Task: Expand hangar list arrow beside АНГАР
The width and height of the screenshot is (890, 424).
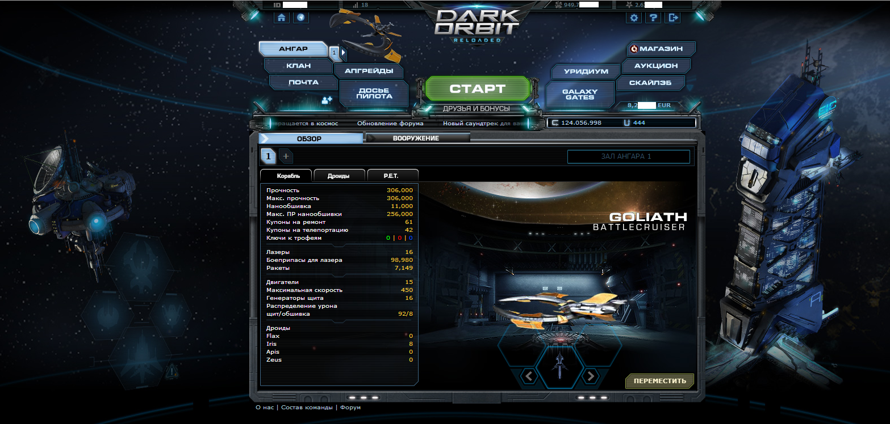Action: (343, 53)
